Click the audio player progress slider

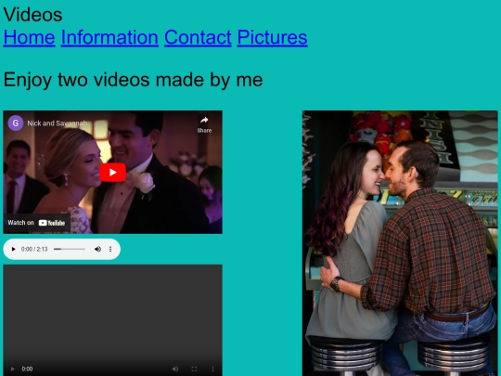(x=70, y=249)
